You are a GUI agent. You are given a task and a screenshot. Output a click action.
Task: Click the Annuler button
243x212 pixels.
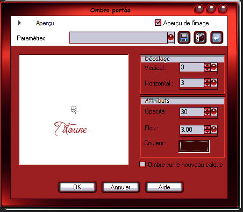point(120,187)
